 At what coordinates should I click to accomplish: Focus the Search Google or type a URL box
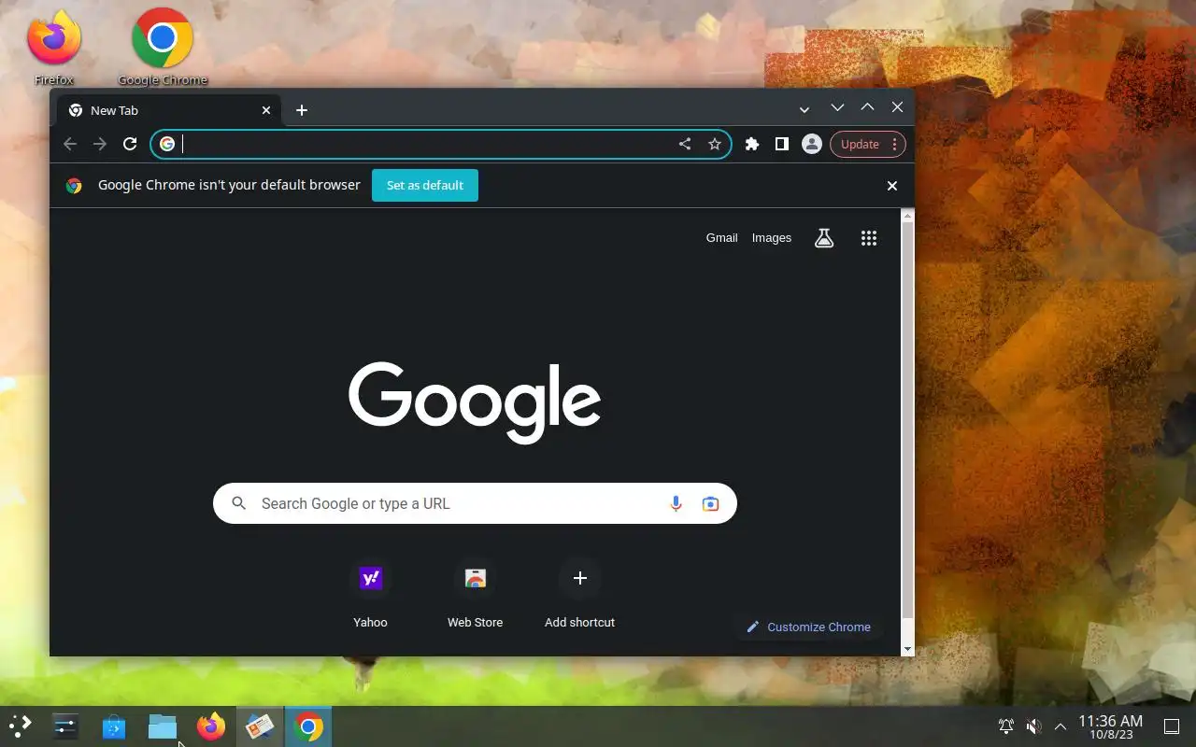click(475, 503)
